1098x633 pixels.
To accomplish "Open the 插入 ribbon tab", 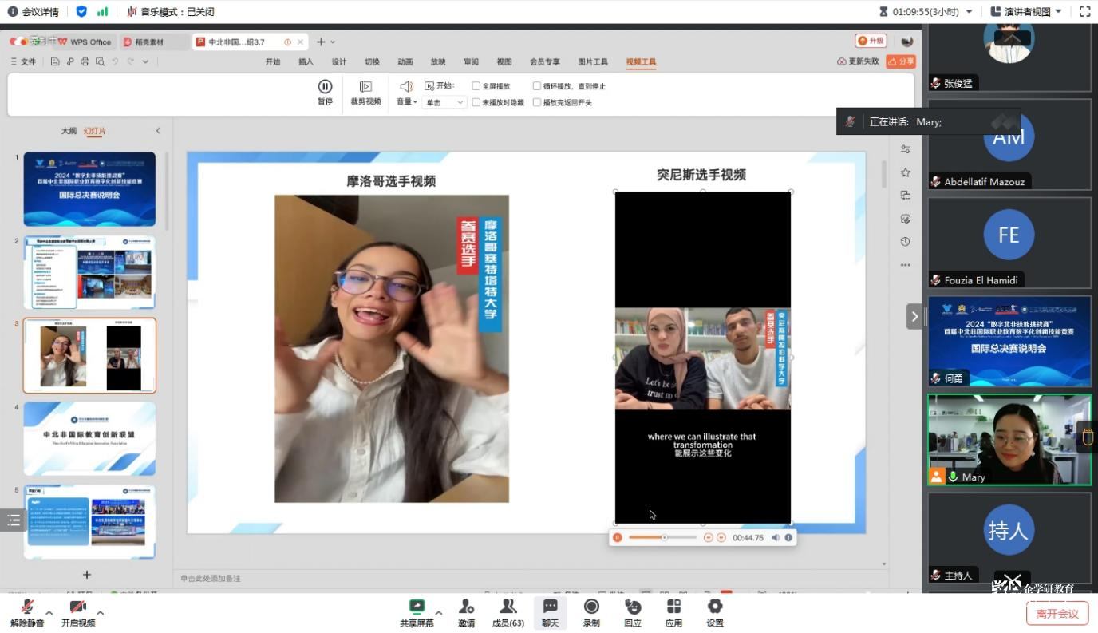I will 306,61.
